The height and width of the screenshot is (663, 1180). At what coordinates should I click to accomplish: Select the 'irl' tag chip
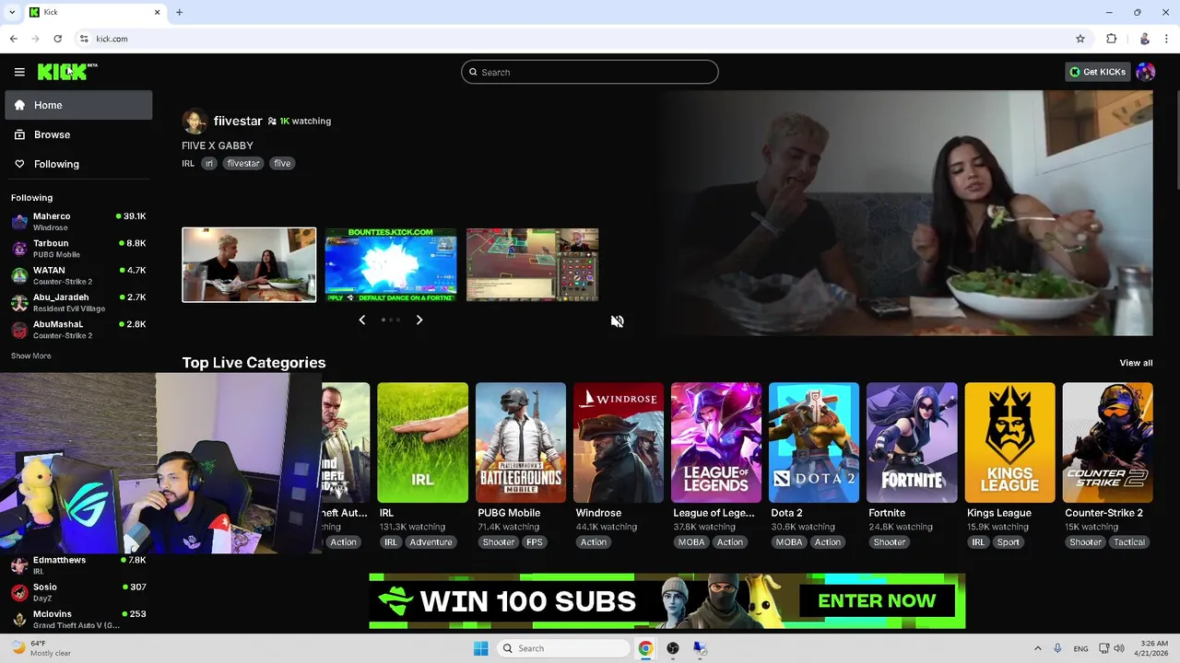(209, 163)
